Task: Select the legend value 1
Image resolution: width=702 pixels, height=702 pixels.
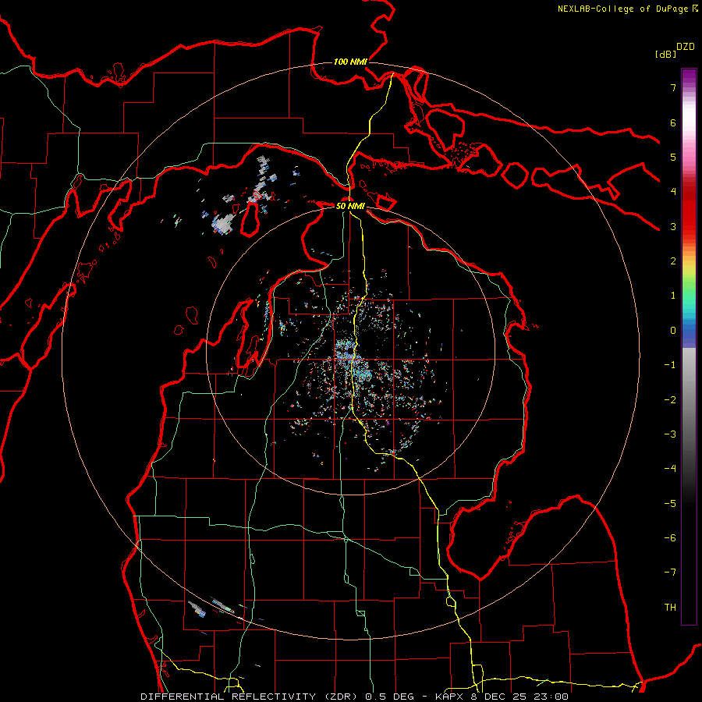Action: click(x=673, y=296)
